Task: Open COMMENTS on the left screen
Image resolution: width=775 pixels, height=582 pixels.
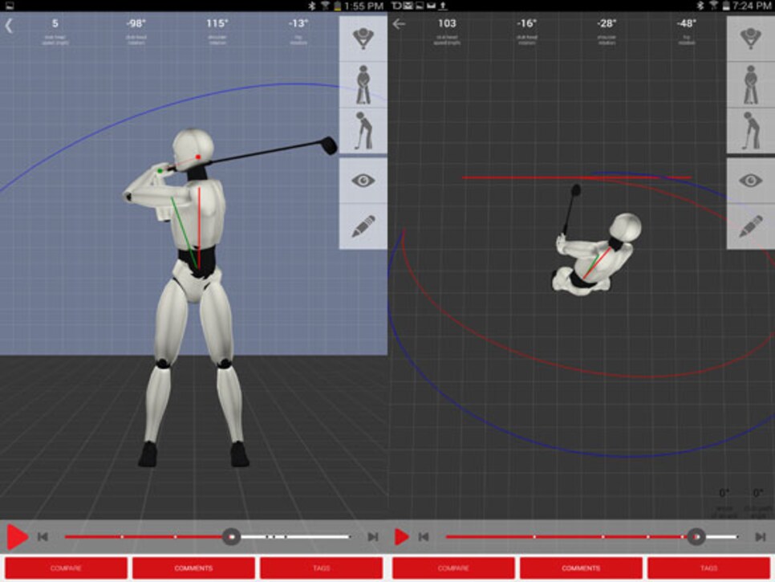Action: [x=193, y=568]
